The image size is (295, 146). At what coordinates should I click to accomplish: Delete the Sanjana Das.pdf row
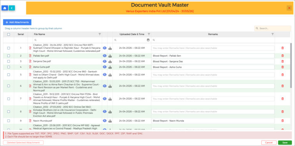click(282, 61)
